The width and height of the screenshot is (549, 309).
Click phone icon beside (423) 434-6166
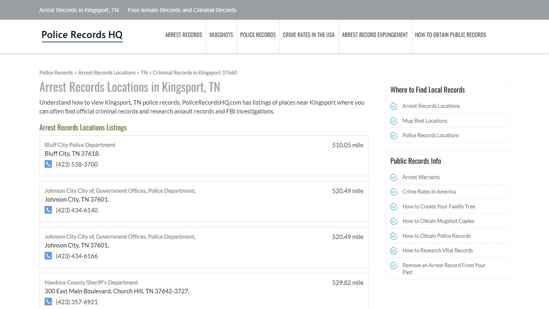(x=48, y=256)
